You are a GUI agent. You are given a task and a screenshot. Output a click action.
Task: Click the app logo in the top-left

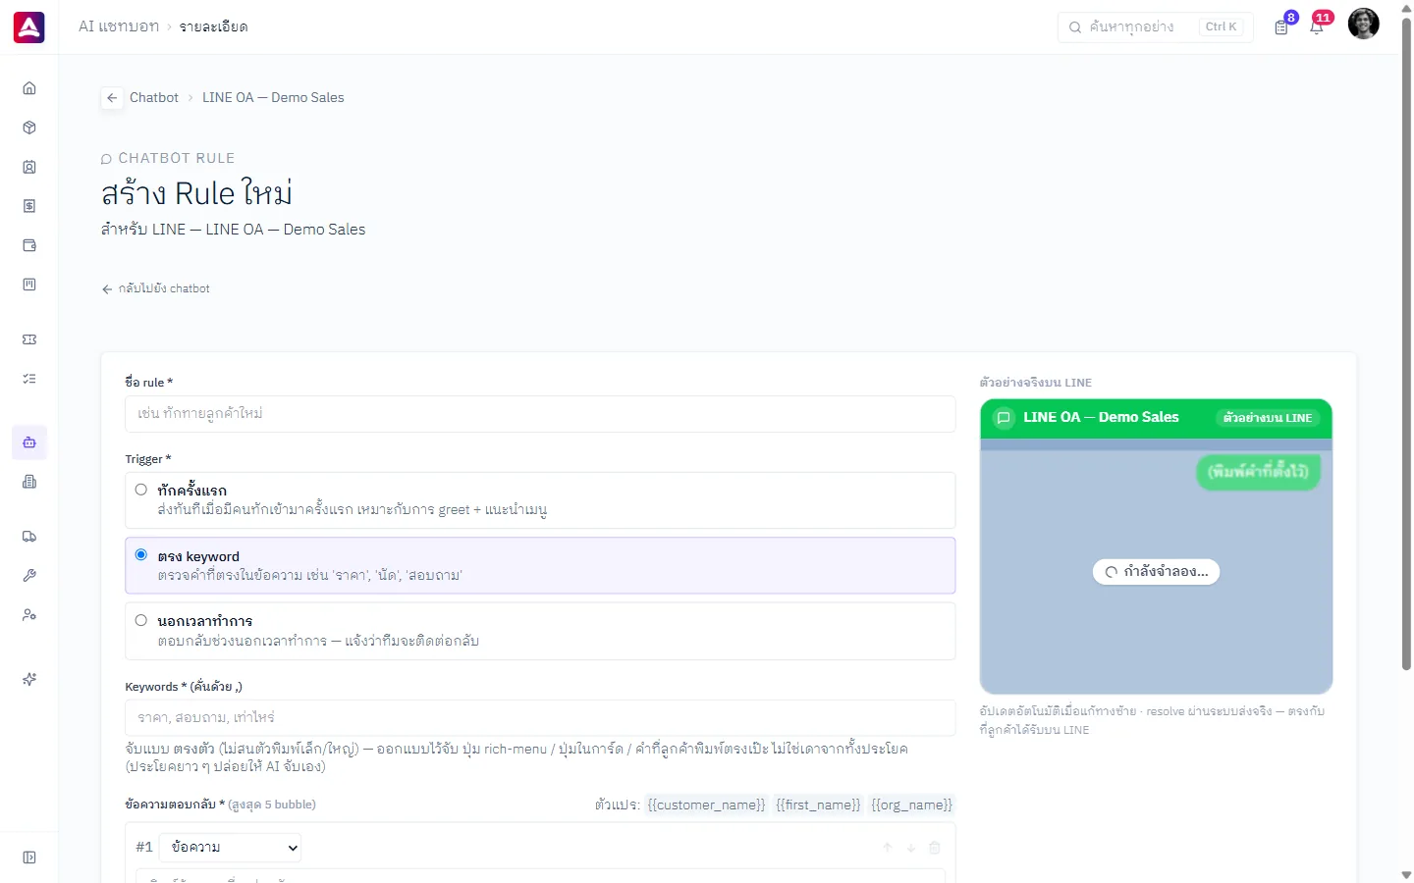(x=29, y=27)
